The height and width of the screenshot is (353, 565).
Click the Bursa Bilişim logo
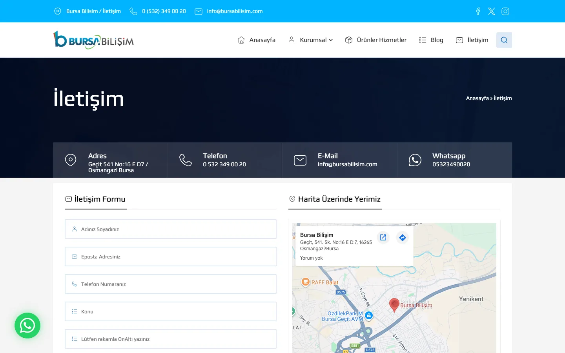[93, 40]
